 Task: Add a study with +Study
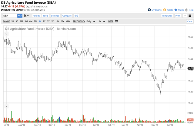coord(36,16)
